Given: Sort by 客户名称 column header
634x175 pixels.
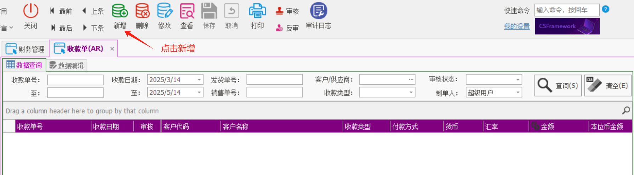Looking at the screenshot, I should coord(281,126).
